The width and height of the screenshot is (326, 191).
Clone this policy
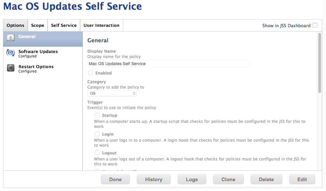[x=228, y=179]
